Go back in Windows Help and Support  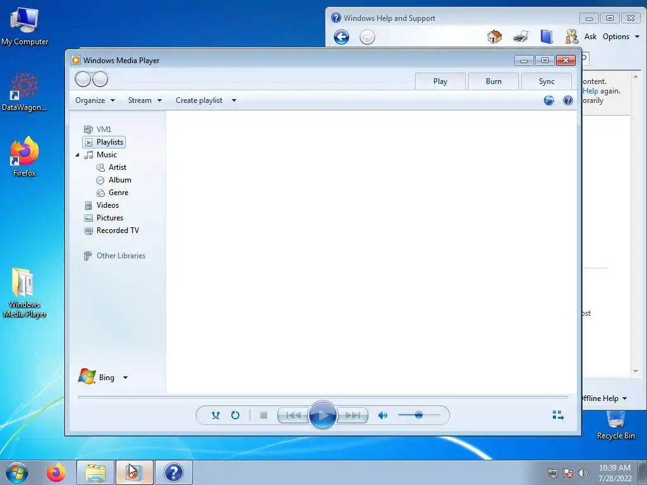click(x=341, y=37)
